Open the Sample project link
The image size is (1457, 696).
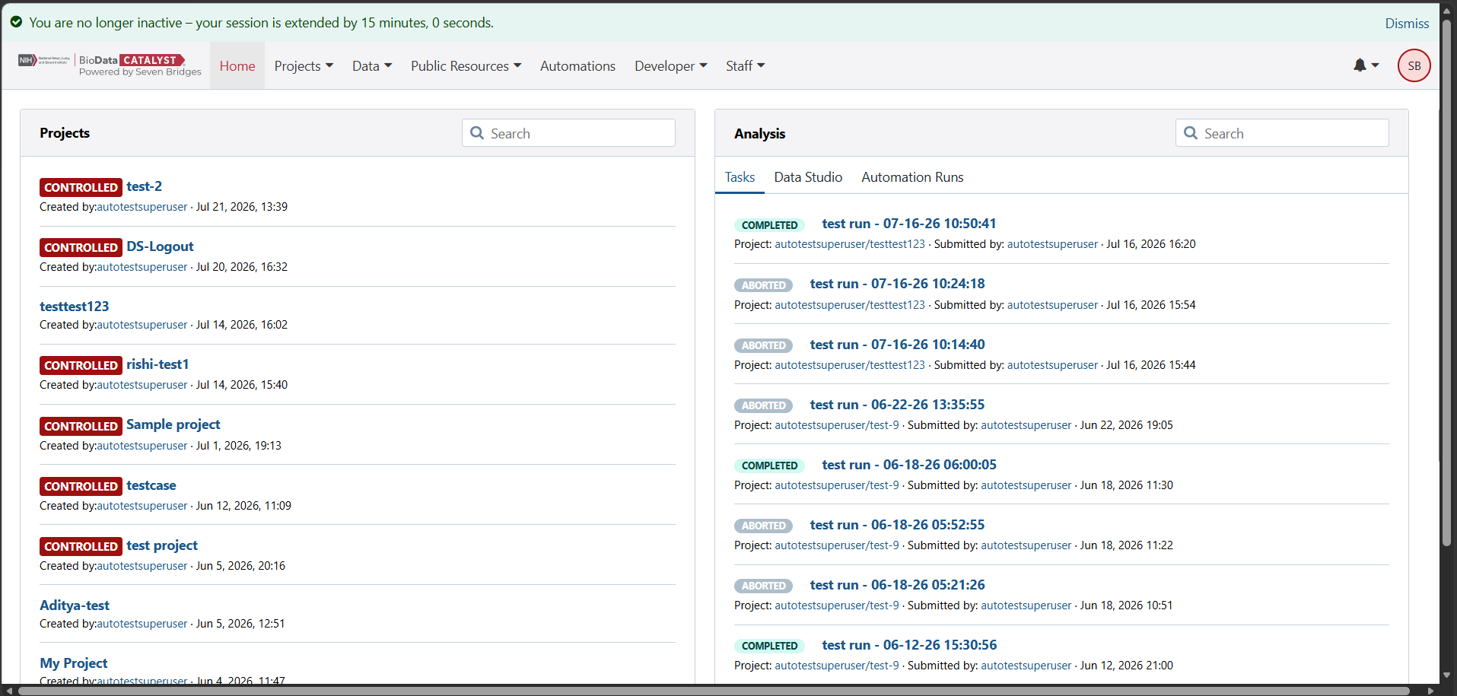point(173,424)
